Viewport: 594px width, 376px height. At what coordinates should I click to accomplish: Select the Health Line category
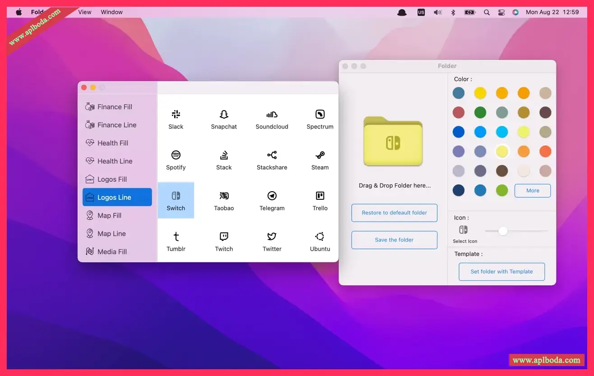click(117, 161)
